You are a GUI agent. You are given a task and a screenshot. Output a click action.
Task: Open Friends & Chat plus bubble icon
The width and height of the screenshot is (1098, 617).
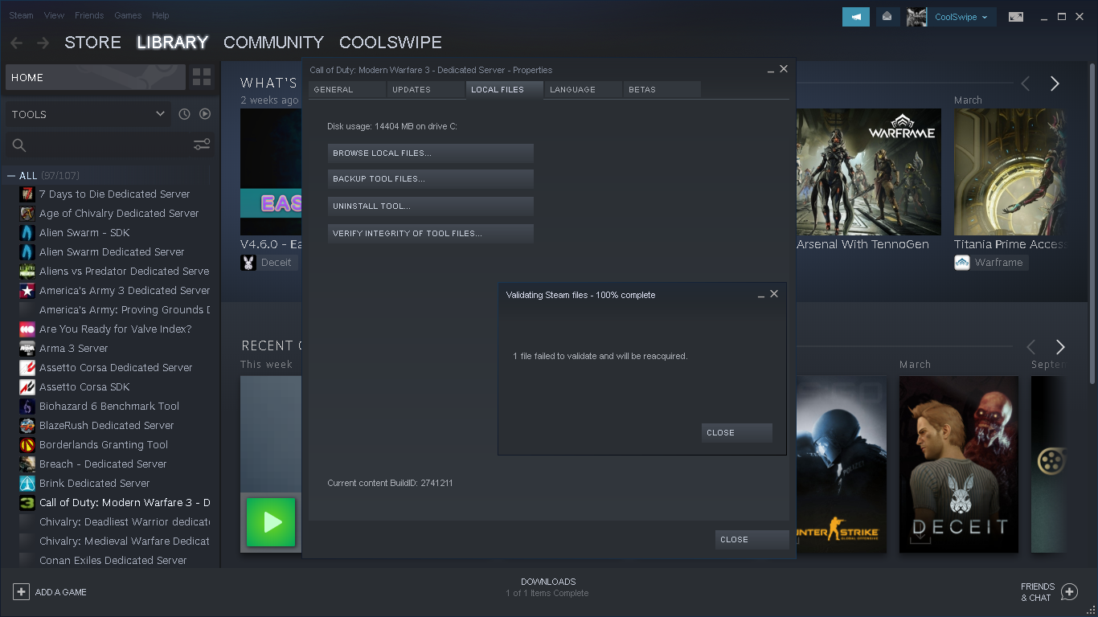pos(1069,592)
